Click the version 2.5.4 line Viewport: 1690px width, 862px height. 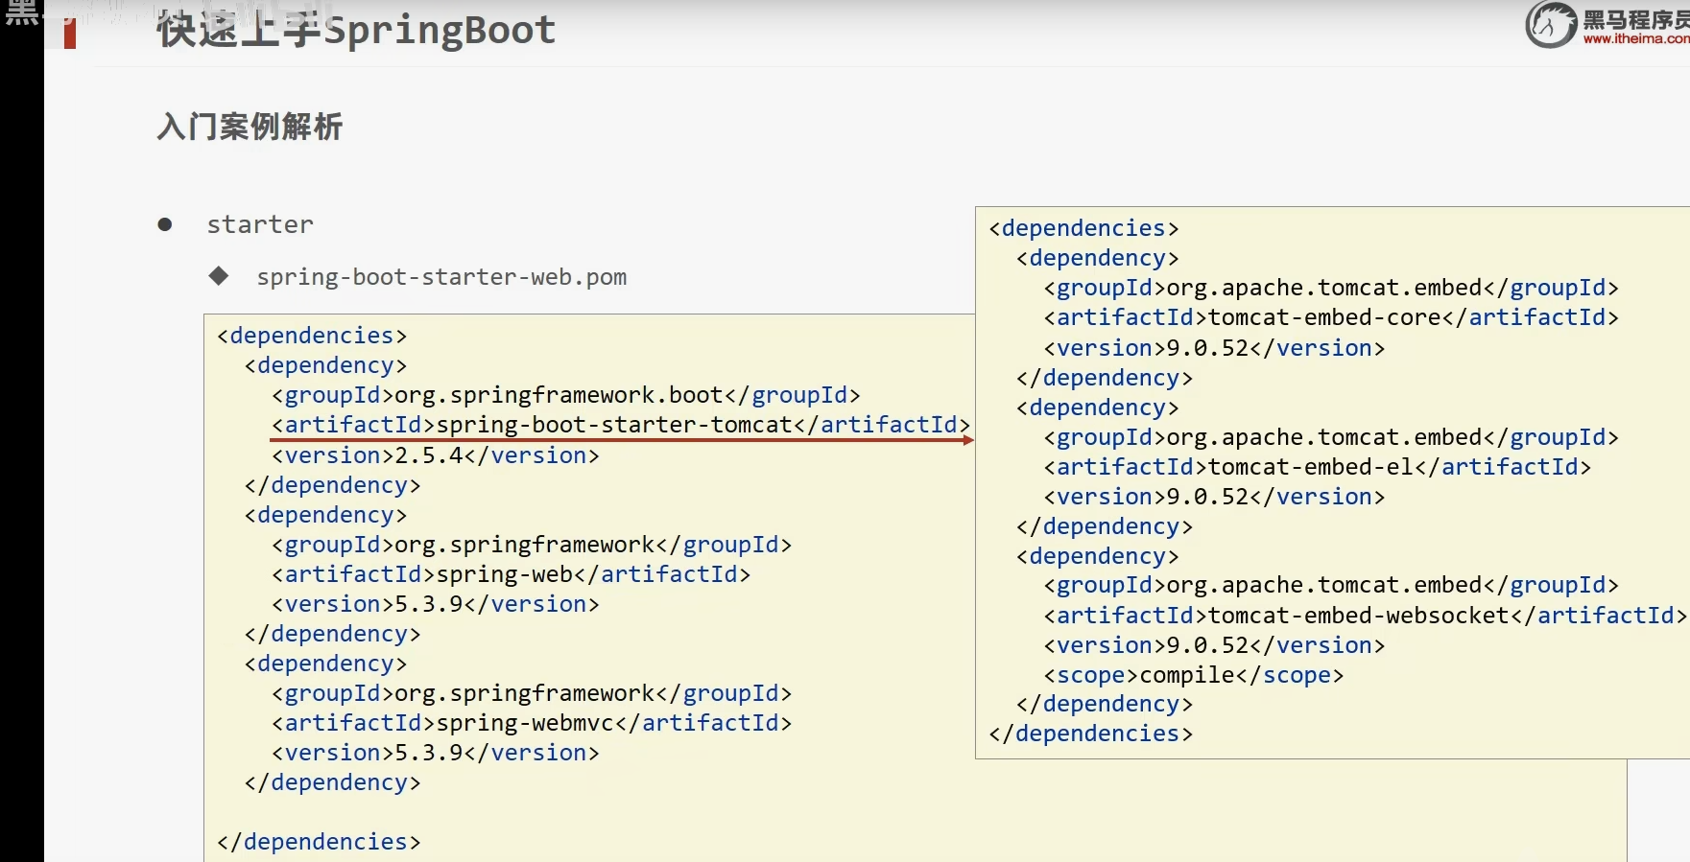point(435,455)
